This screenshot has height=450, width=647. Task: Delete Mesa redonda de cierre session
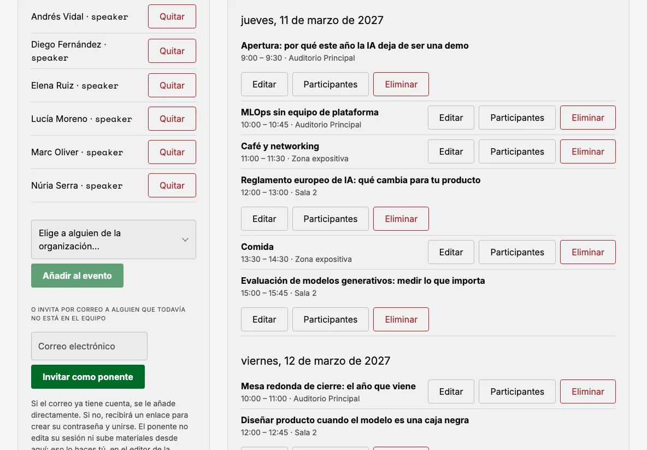pos(588,392)
